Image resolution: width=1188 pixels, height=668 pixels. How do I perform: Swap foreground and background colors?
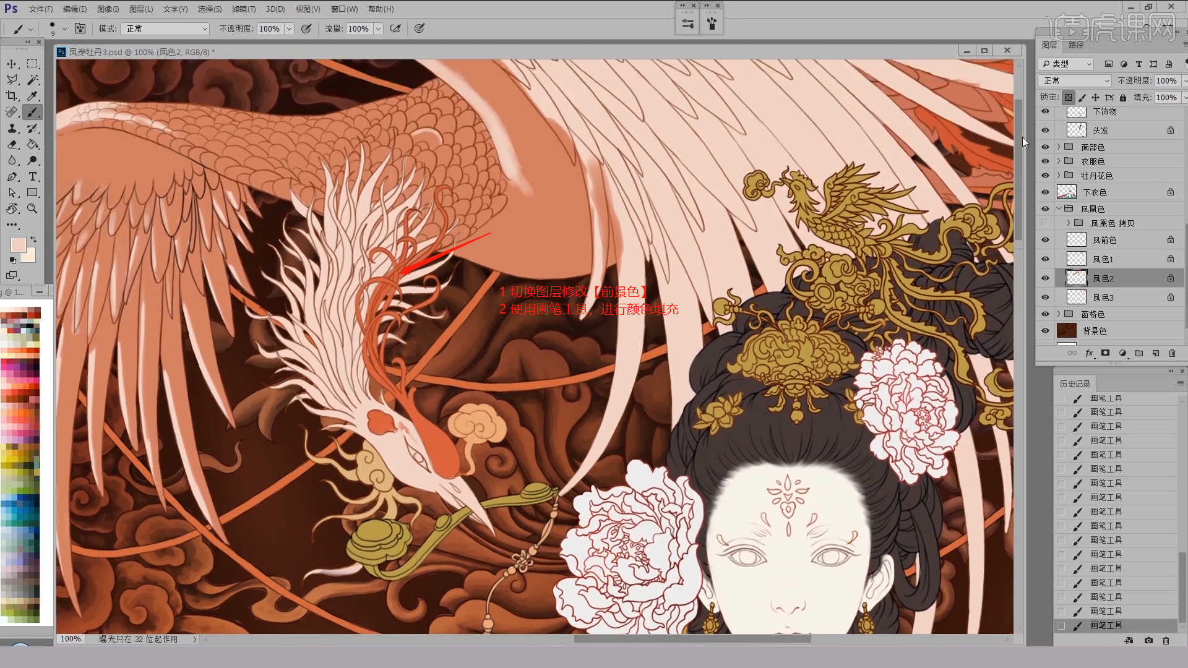pos(33,239)
